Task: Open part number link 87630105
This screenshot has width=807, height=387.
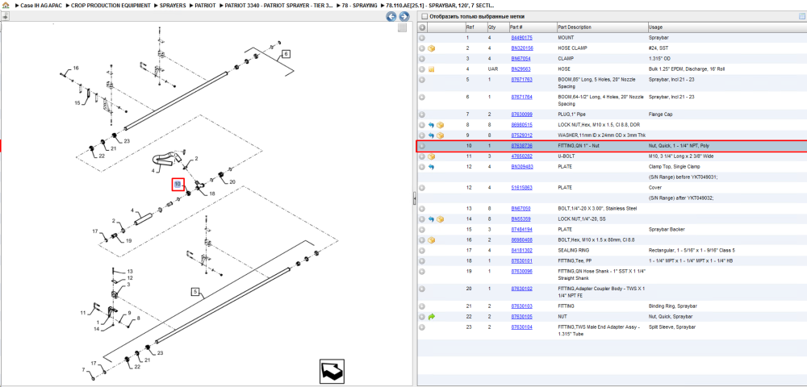Action: [x=521, y=317]
